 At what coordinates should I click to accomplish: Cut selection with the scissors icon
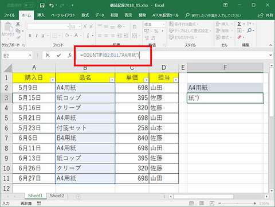point(18,24)
